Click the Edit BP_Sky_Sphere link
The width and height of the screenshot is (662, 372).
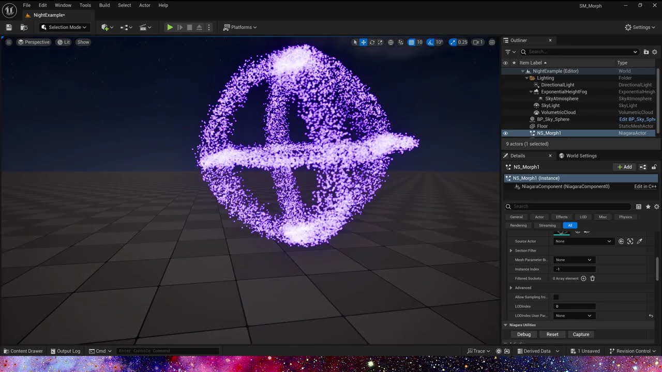click(x=637, y=119)
